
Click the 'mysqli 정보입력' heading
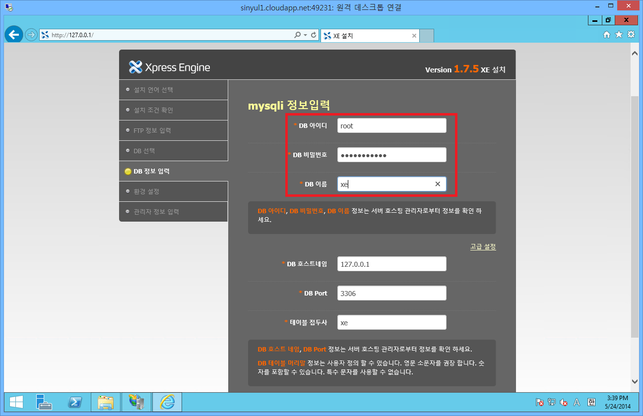tap(289, 106)
